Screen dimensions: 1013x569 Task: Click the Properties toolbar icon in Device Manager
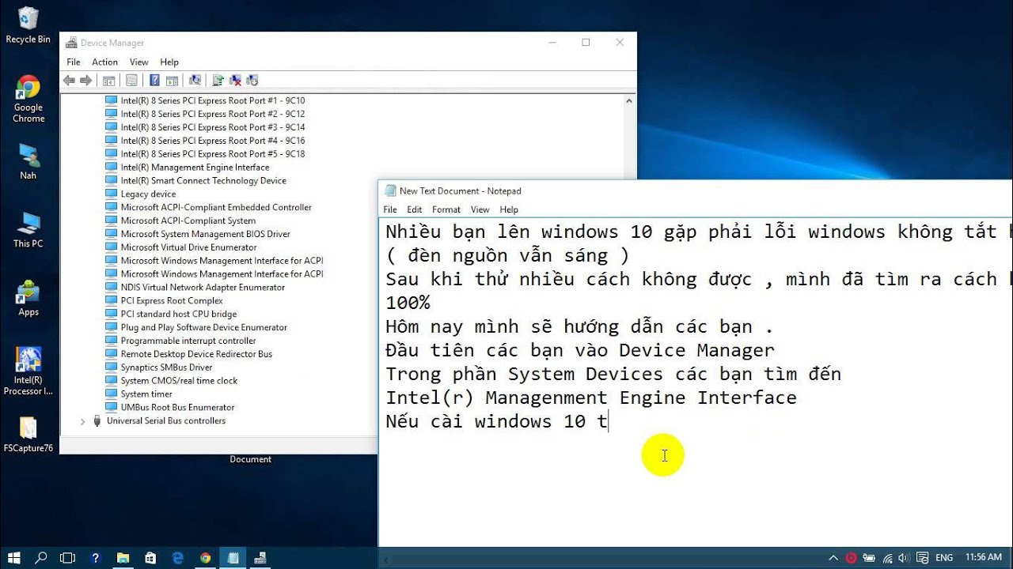[x=131, y=80]
